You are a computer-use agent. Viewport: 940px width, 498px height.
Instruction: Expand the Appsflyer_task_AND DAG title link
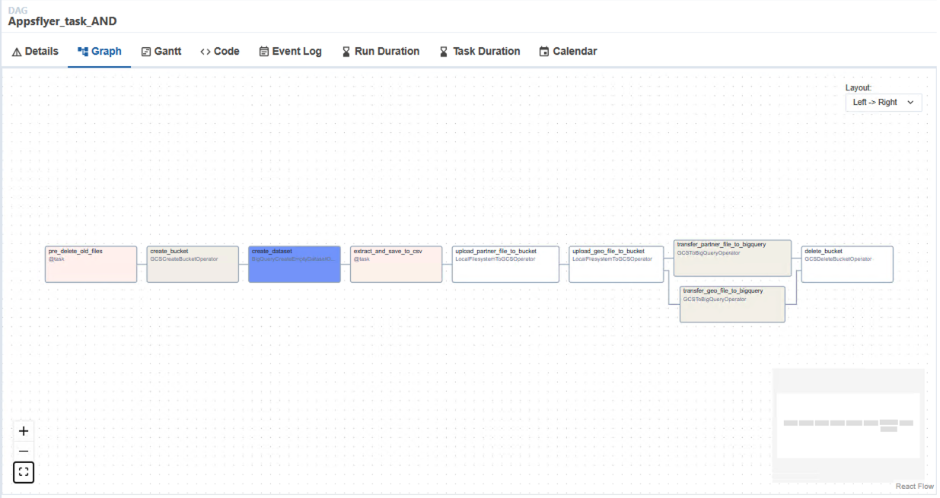[x=62, y=21]
